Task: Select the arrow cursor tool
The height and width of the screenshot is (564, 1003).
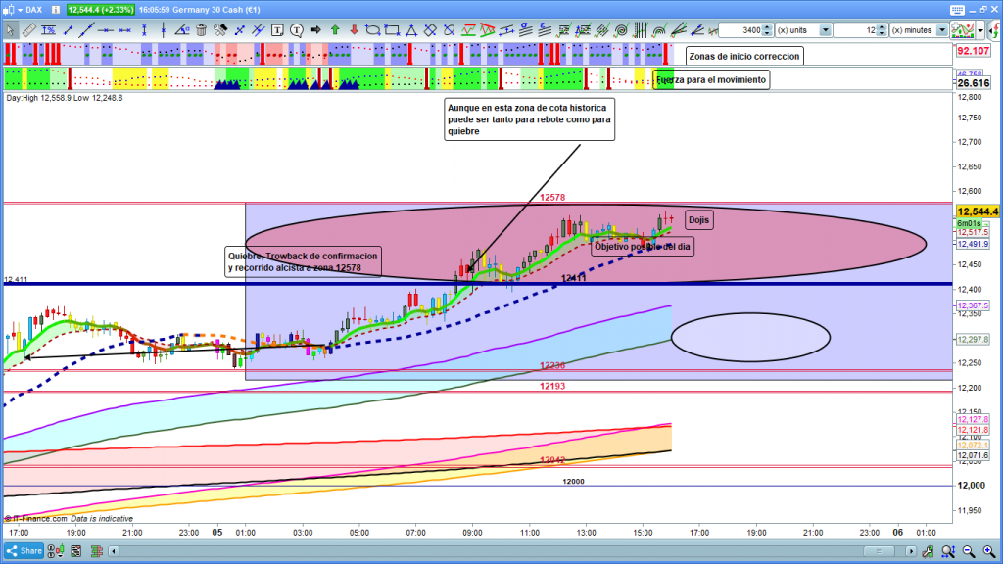Action: coord(10,30)
